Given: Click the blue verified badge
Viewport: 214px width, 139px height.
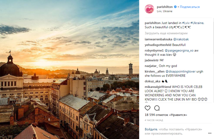Looking at the screenshot, I should point(175,7).
